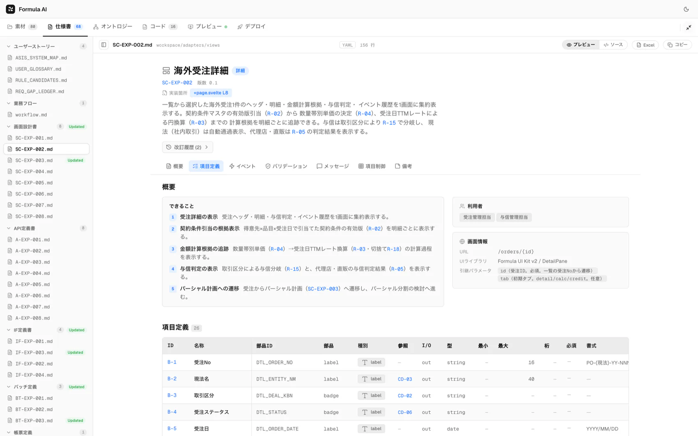Image resolution: width=698 pixels, height=436 pixels.
Task: Click 実装箇所 file-code icon
Action: click(165, 93)
